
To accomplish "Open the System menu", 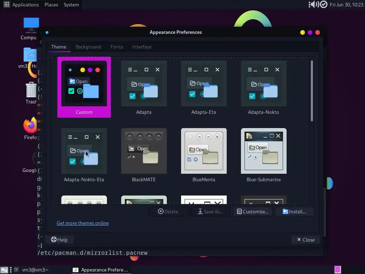I will tap(71, 5).
